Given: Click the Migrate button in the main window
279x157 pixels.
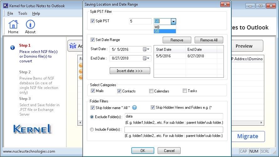Looking at the screenshot, I should click(x=248, y=136).
